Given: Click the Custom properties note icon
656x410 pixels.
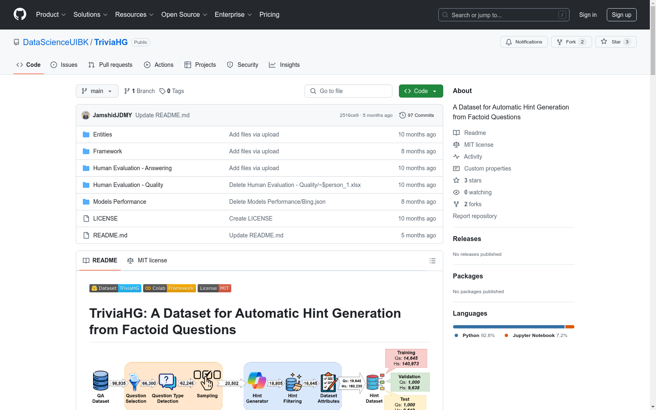Looking at the screenshot, I should (456, 169).
